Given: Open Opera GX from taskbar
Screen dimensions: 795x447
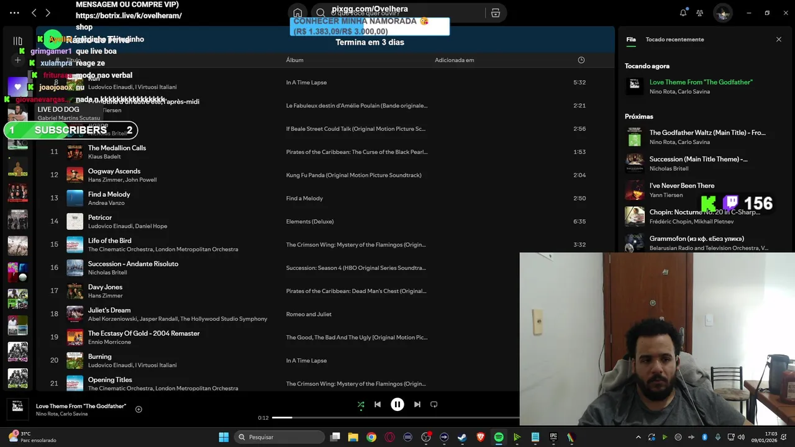Looking at the screenshot, I should (389, 437).
